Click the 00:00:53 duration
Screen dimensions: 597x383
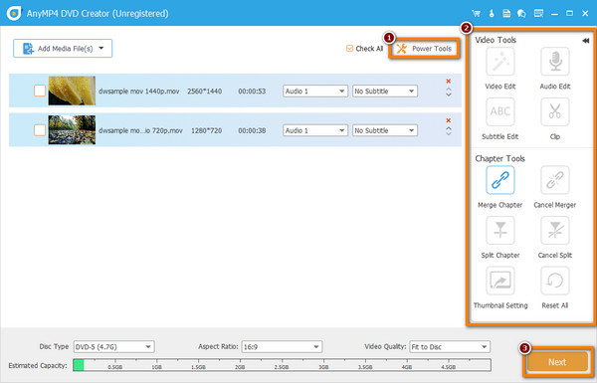pyautogui.click(x=252, y=92)
